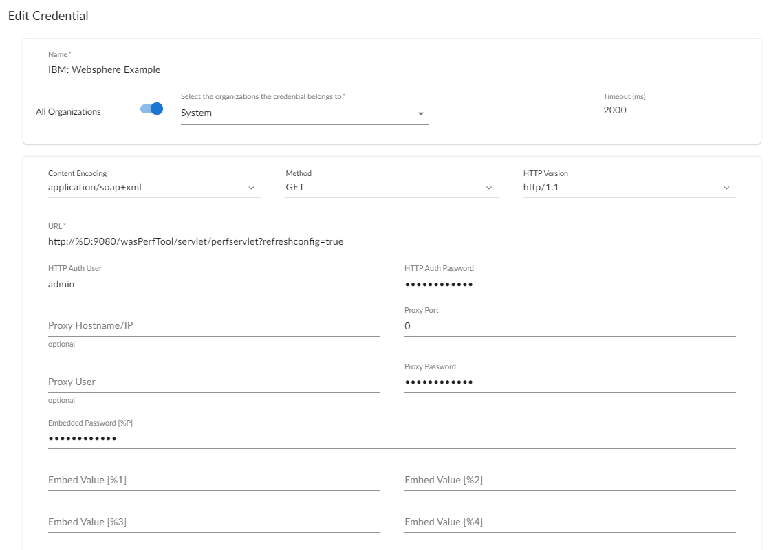Expand the Content Encoding dropdown
769x550 pixels.
tap(154, 187)
